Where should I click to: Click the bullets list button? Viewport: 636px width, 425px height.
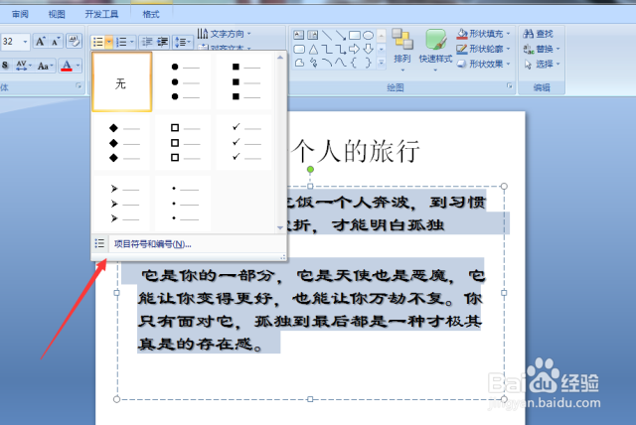point(97,42)
